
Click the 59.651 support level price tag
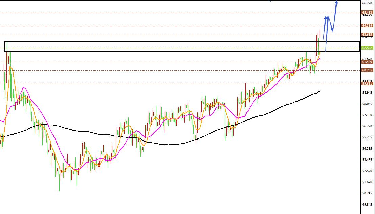click(367, 84)
